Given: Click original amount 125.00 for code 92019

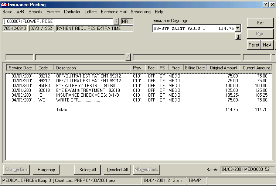Looking at the screenshot, I should coord(231,90).
